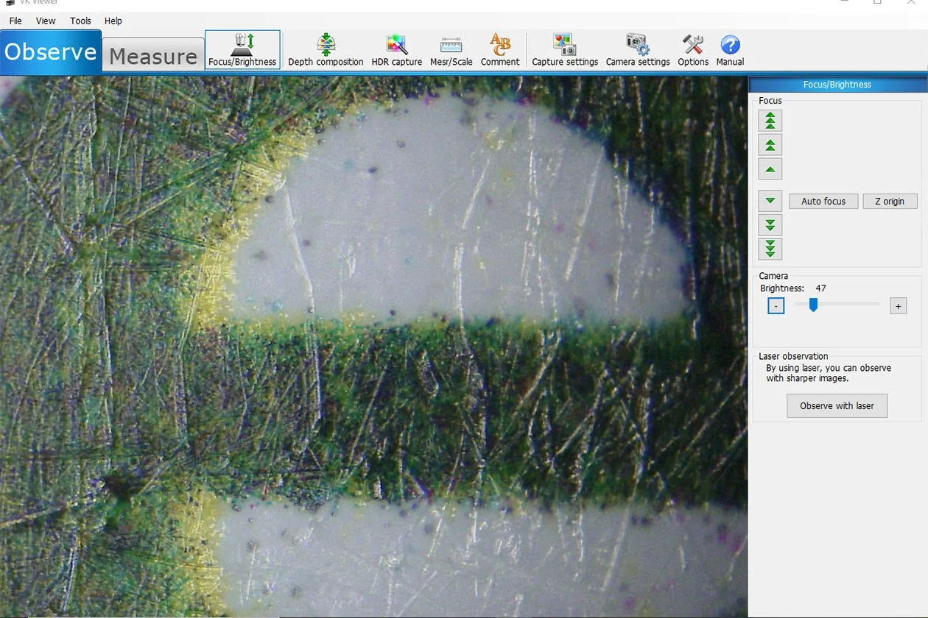Click the Auto focus button
Image resolution: width=928 pixels, height=618 pixels.
823,201
